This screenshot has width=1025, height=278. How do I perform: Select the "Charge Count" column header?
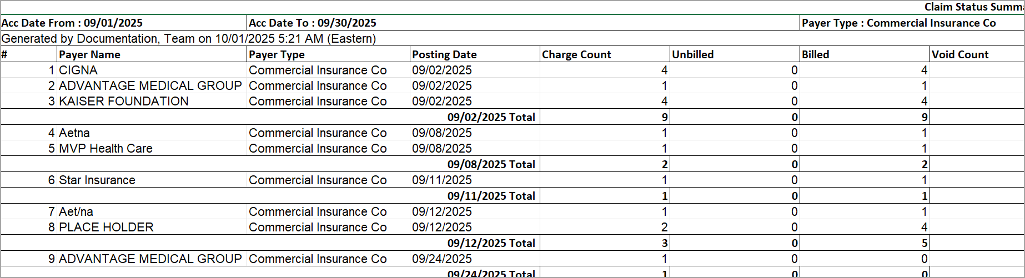576,54
